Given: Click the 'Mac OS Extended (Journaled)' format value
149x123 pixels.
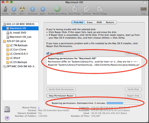Looking at the screenshot, I should (x=54, y=110).
